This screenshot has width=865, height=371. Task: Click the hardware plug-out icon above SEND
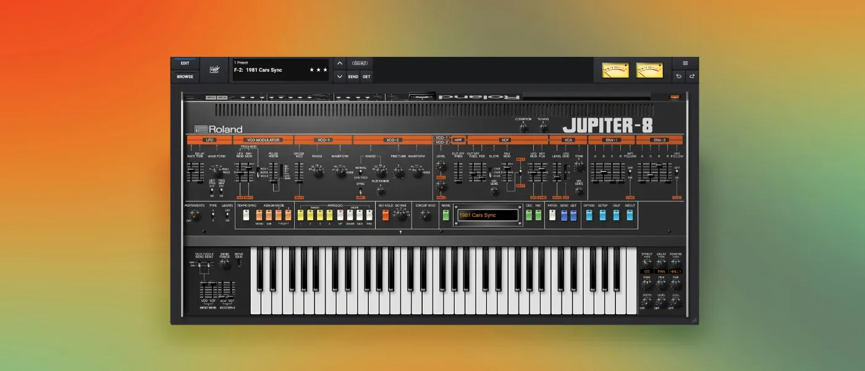point(360,63)
